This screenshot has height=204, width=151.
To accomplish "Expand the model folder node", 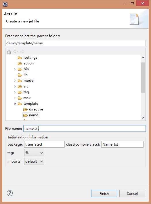I will 15,81.
